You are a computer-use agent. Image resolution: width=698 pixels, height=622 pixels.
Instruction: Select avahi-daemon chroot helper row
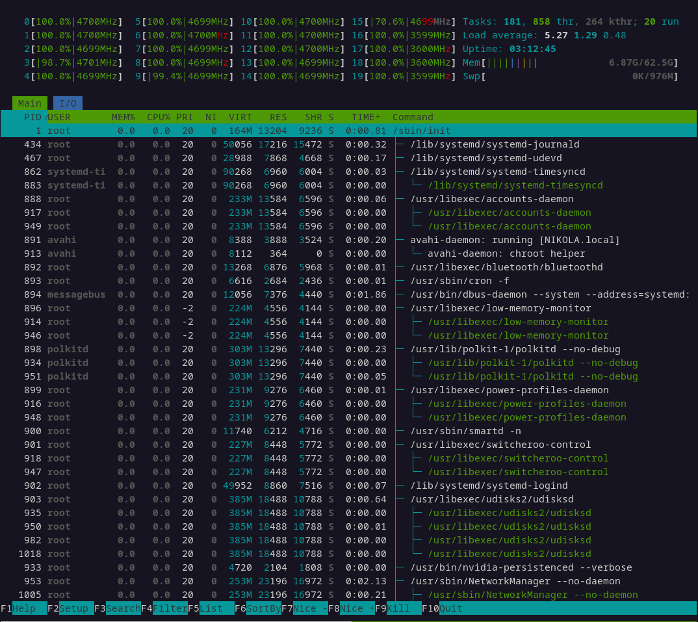tap(348, 253)
